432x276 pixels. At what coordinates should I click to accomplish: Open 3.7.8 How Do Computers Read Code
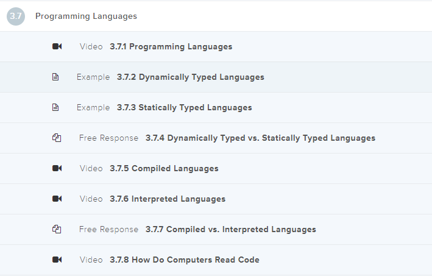(184, 260)
